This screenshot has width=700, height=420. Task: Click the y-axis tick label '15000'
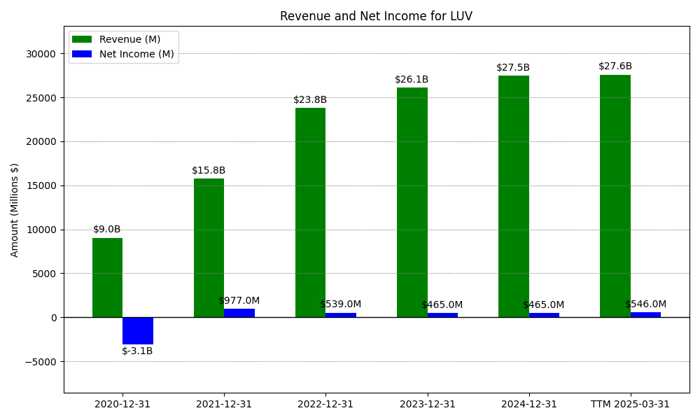tap(41, 186)
